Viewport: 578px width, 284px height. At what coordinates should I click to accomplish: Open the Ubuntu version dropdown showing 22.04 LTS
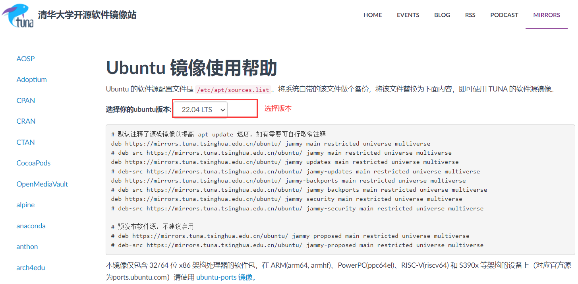pyautogui.click(x=201, y=110)
